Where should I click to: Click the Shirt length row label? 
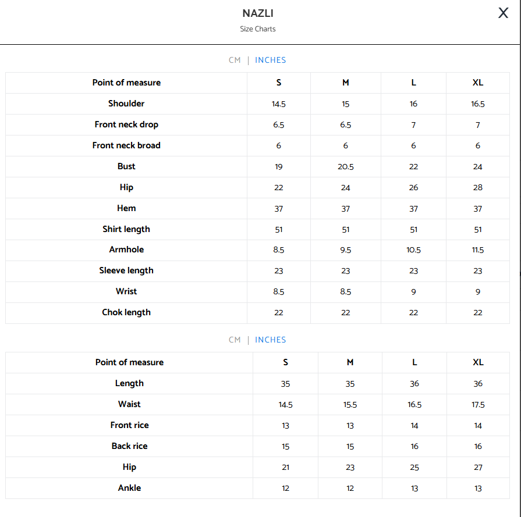[x=126, y=229]
